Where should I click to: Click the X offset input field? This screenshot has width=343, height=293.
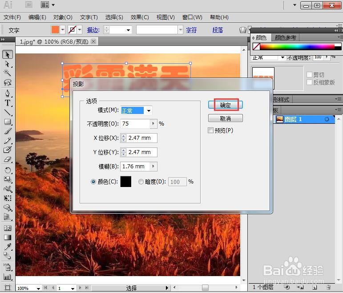142,138
